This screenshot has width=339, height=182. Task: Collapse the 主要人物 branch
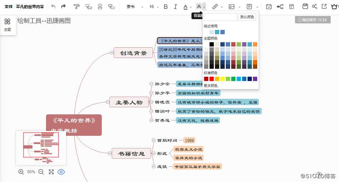tap(108, 102)
